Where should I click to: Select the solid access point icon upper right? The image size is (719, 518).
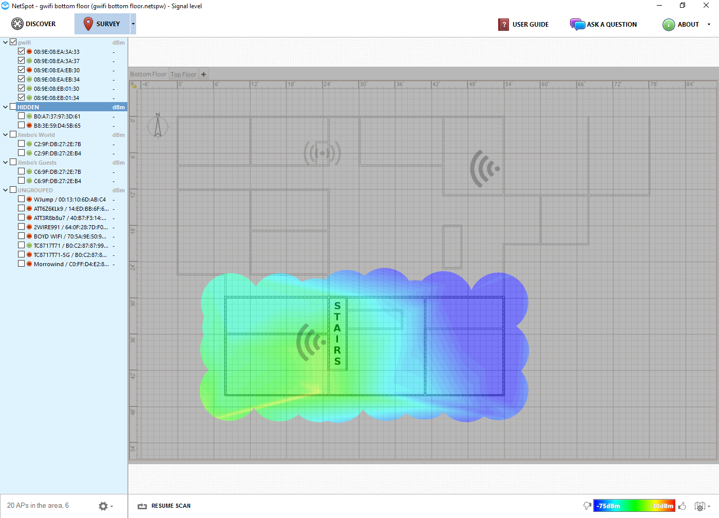click(485, 168)
